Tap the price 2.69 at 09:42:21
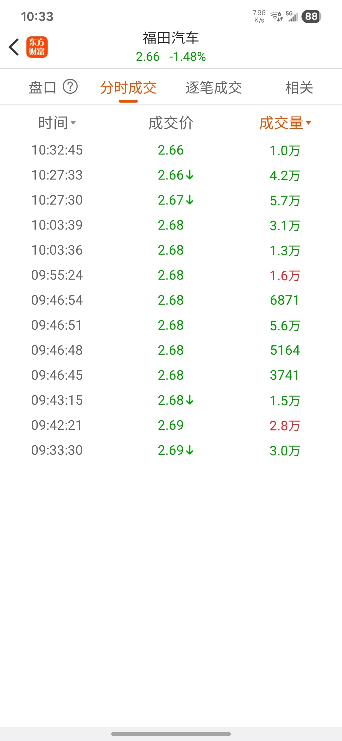This screenshot has height=741, width=342. pyautogui.click(x=171, y=425)
